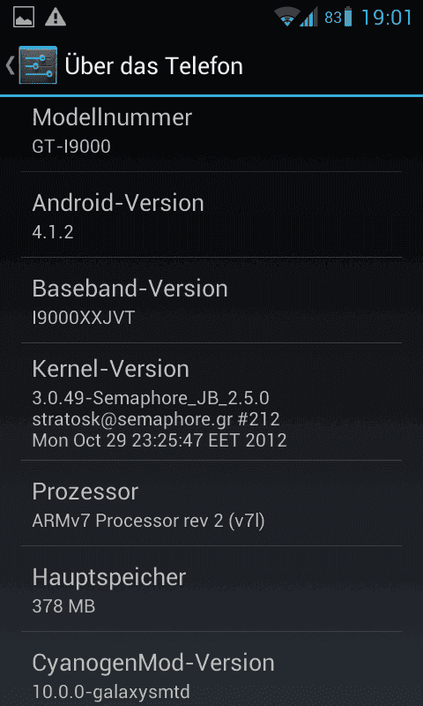Open the warning triangle notification
Image resolution: width=423 pixels, height=706 pixels.
(x=56, y=18)
